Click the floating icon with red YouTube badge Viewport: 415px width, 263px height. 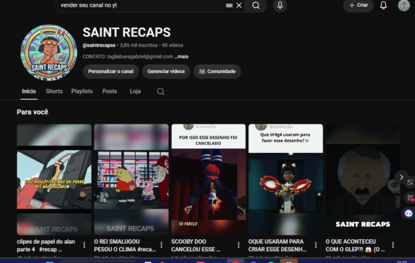click(x=410, y=198)
